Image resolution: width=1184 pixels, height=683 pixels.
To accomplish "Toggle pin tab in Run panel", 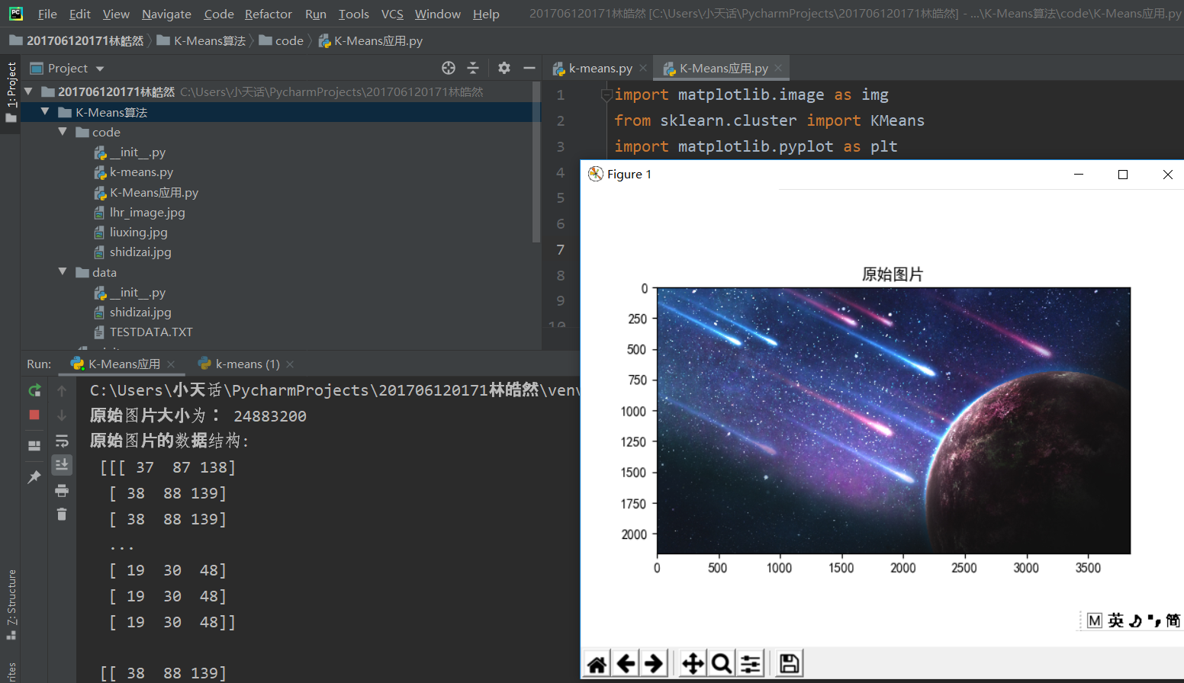I will pos(34,477).
